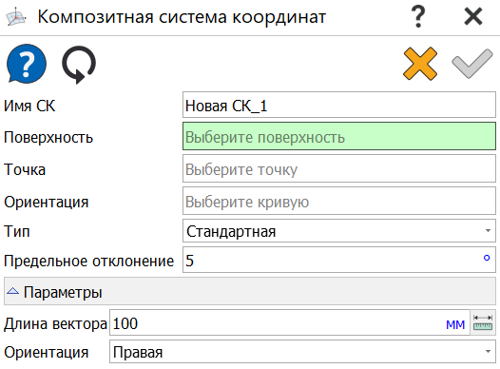This screenshot has height=369, width=500.
Task: Click the Предельное отклонение value field
Action: (339, 260)
